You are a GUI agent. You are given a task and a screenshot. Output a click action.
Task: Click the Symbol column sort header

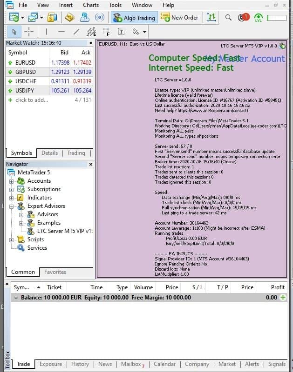27,287
